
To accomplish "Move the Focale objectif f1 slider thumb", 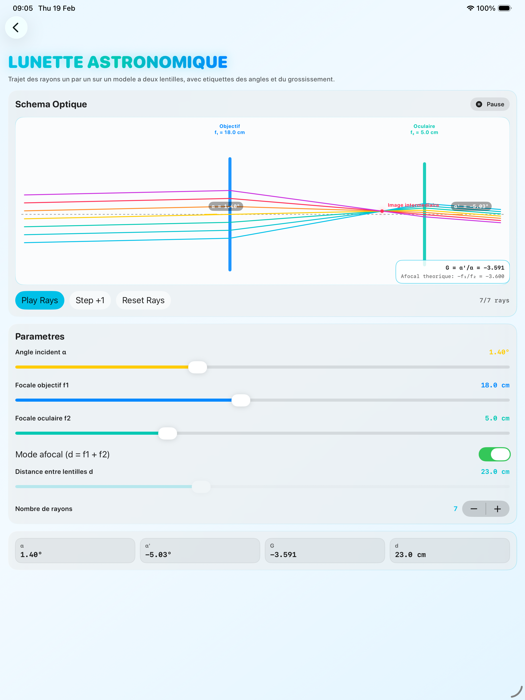I will click(241, 400).
